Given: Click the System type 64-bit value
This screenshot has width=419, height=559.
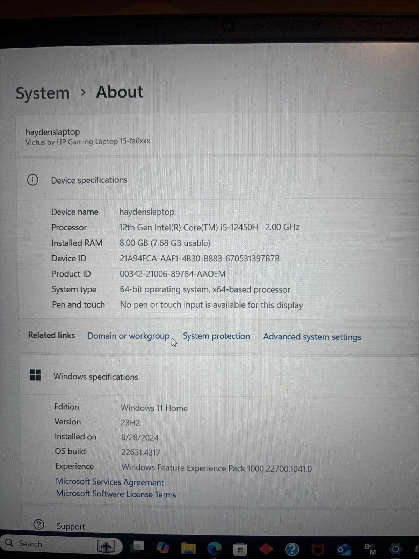Looking at the screenshot, I should (x=205, y=289).
